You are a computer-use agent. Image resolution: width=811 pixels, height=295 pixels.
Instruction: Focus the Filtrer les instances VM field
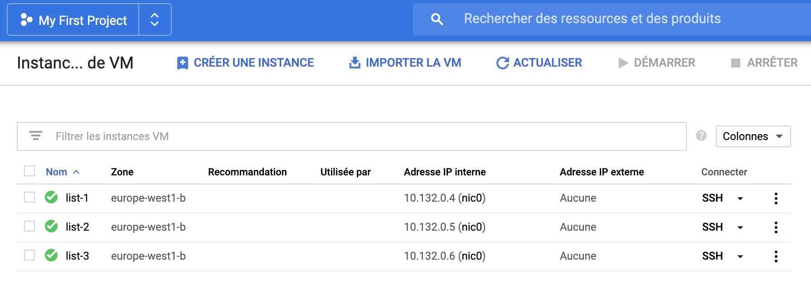click(351, 136)
